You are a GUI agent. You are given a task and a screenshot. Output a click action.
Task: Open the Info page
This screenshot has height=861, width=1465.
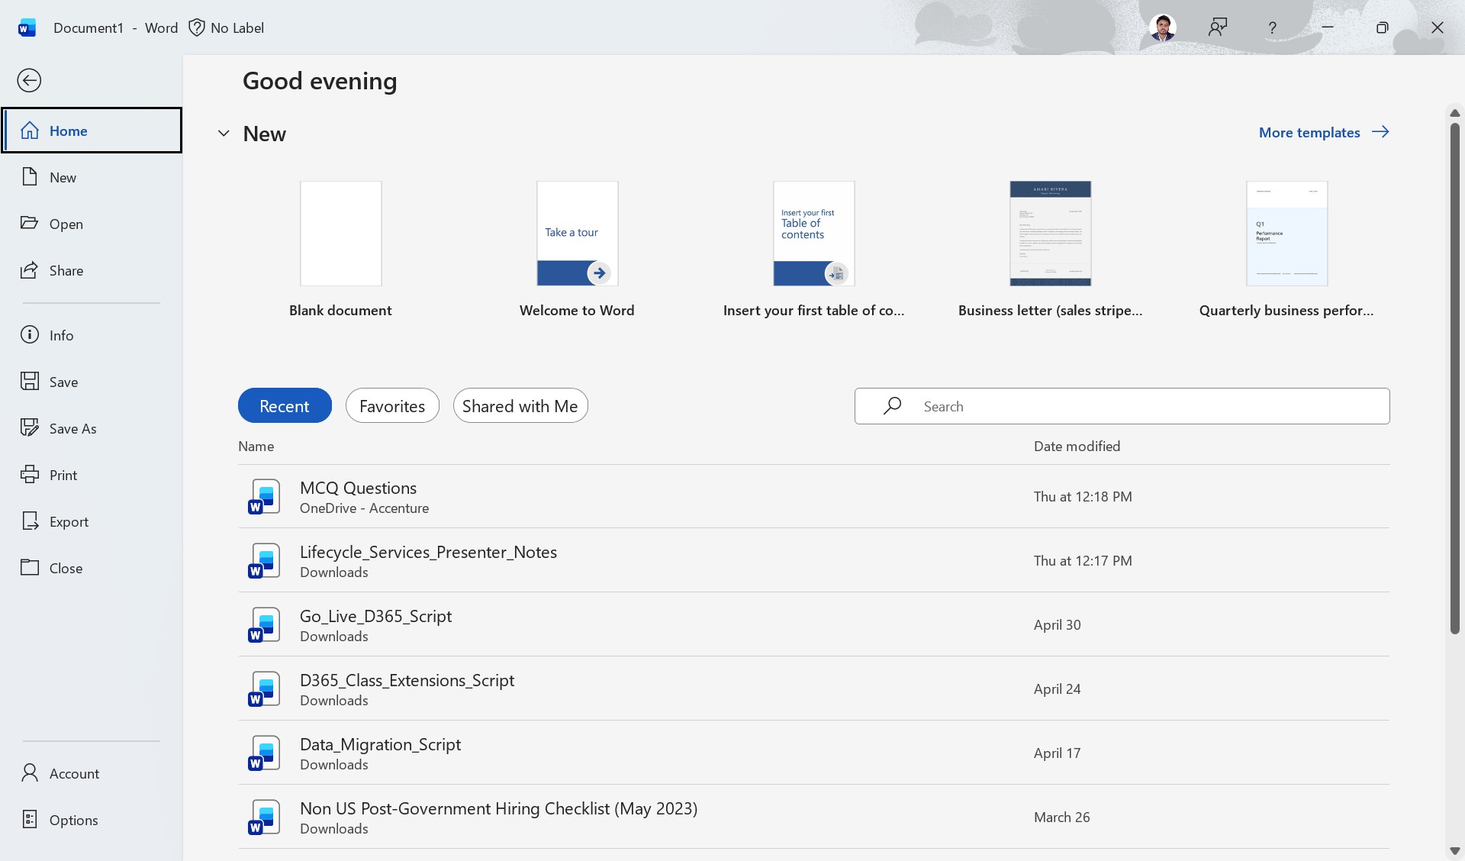(x=92, y=335)
